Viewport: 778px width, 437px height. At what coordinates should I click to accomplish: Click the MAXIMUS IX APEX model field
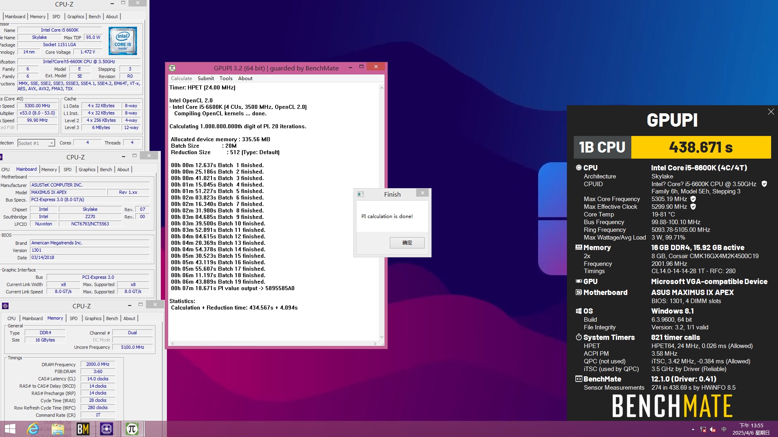click(x=68, y=192)
